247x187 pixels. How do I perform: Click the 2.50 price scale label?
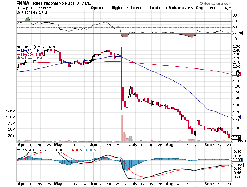click(x=237, y=47)
